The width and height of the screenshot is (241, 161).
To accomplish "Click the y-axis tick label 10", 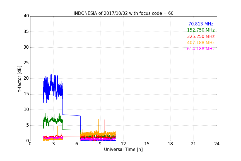I will point(26,110).
